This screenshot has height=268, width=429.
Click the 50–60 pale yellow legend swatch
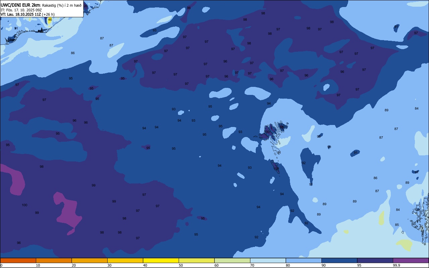tap(196, 260)
